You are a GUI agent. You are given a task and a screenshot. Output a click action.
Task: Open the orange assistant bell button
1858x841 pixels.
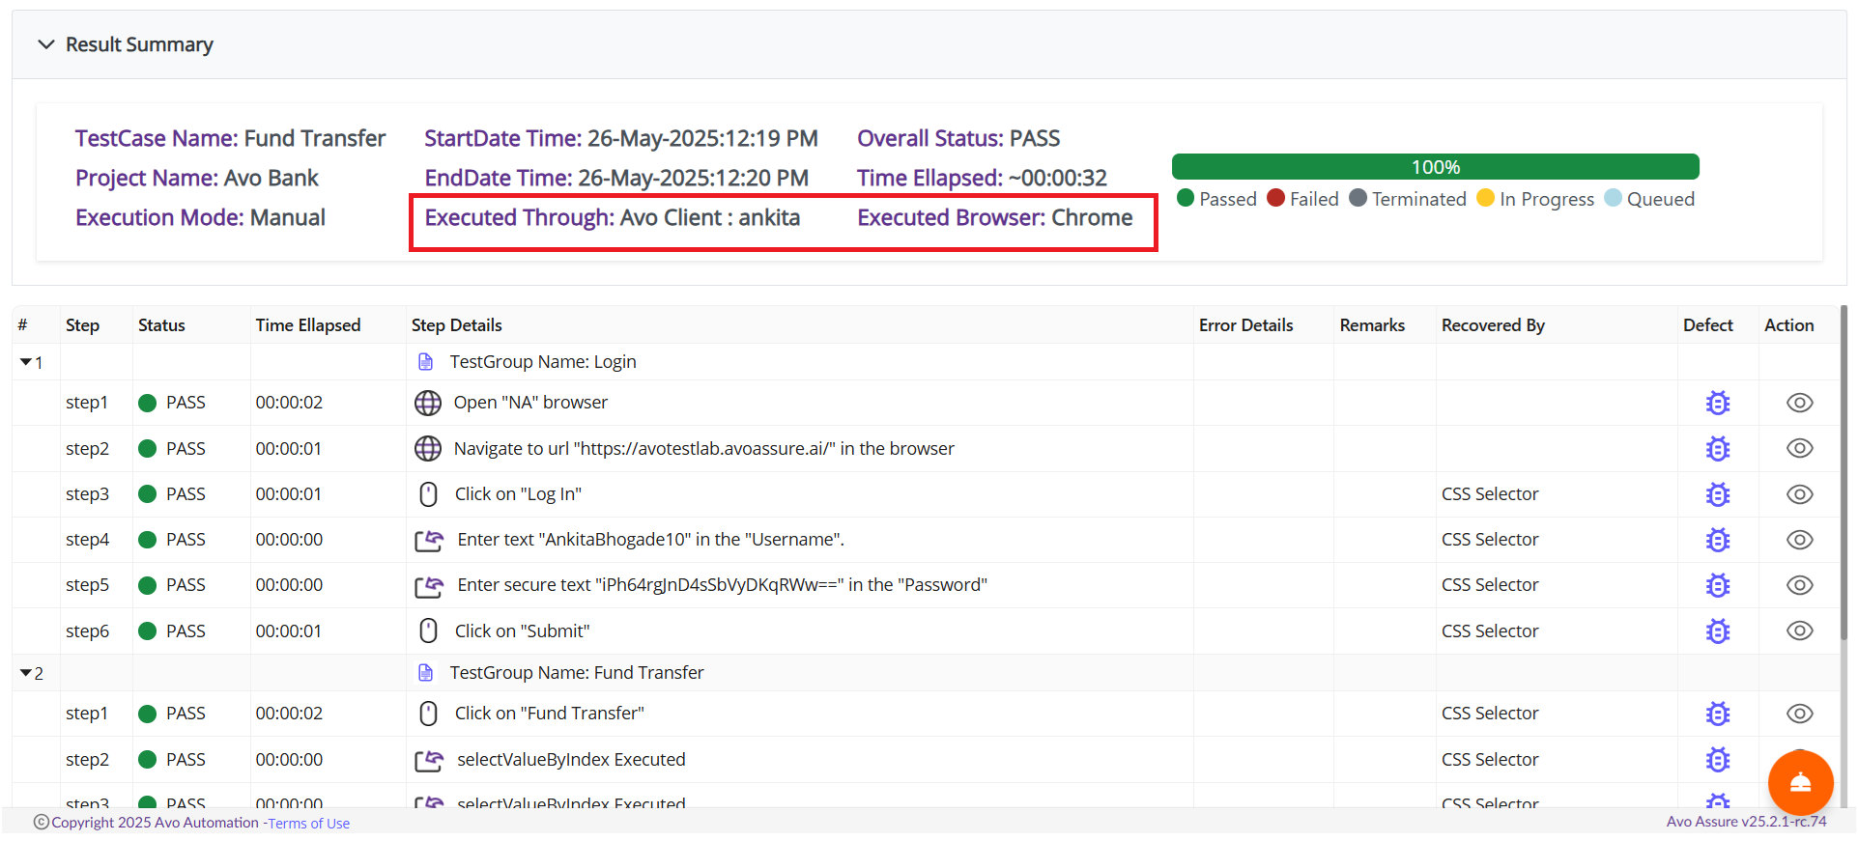pos(1800,783)
